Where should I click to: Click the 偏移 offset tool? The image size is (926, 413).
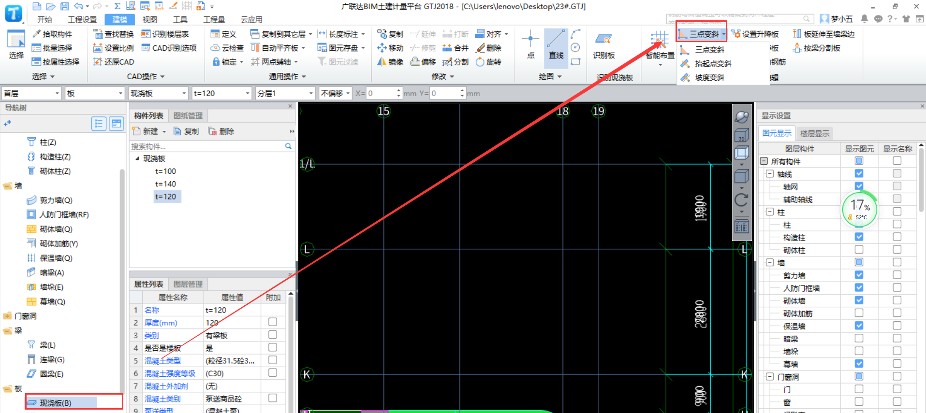423,62
